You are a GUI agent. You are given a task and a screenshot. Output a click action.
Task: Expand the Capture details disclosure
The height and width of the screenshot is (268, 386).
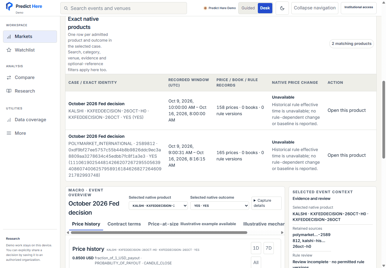(x=267, y=203)
